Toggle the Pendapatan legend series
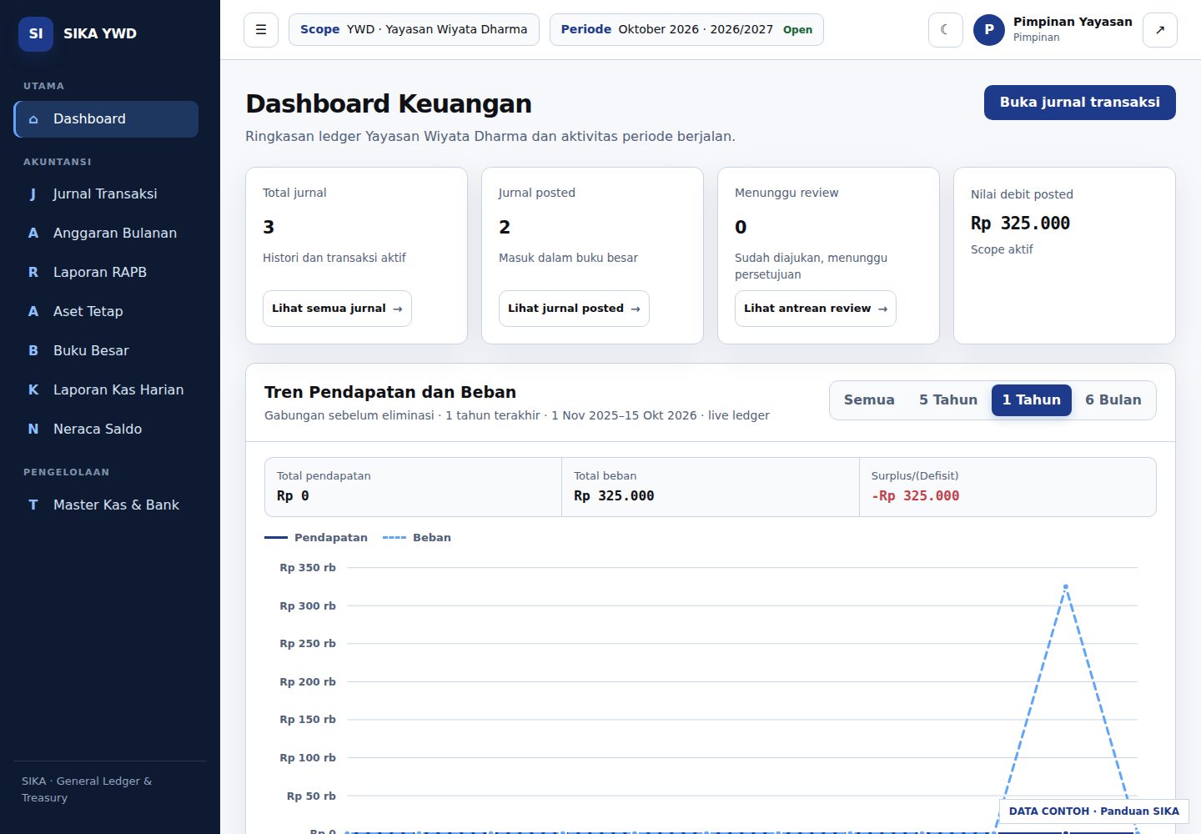 [x=316, y=538]
